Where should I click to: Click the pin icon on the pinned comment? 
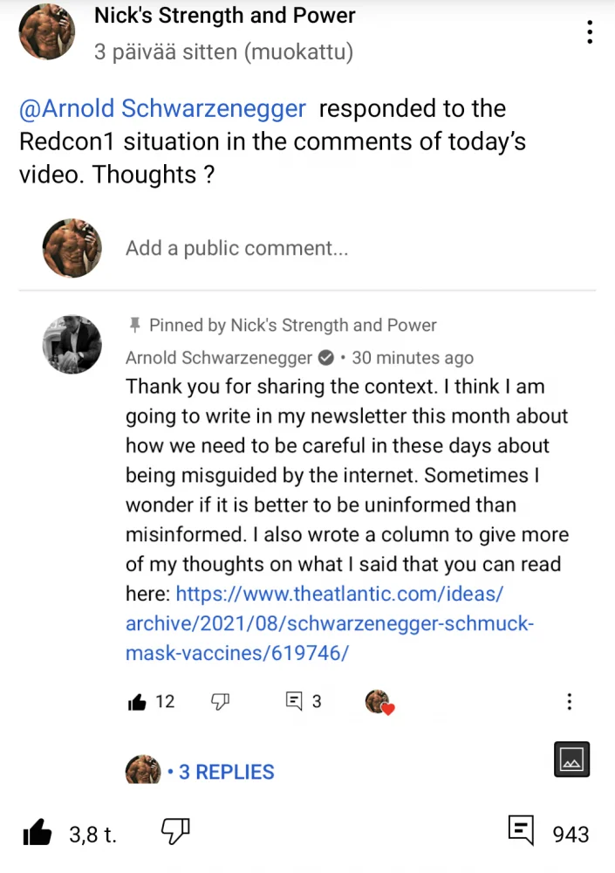(134, 325)
